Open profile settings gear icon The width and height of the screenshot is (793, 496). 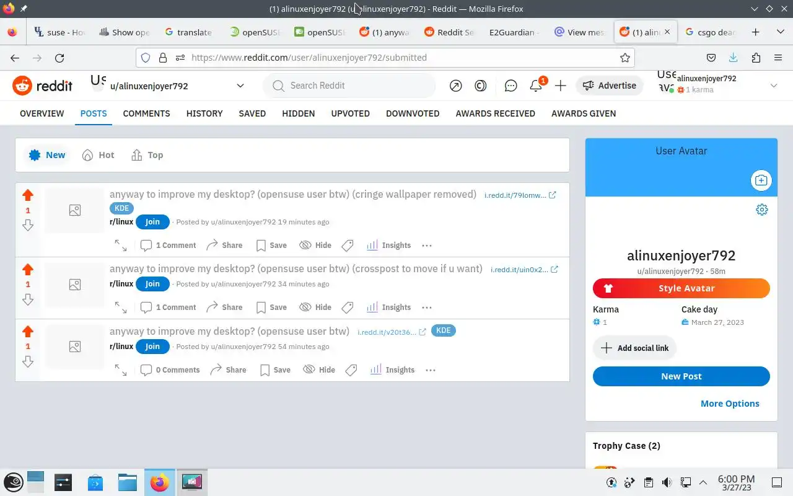pyautogui.click(x=762, y=210)
